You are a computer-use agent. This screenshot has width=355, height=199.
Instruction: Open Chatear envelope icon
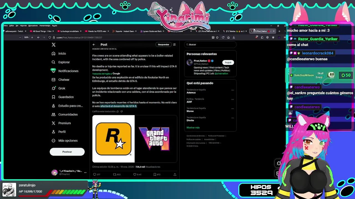(53, 80)
